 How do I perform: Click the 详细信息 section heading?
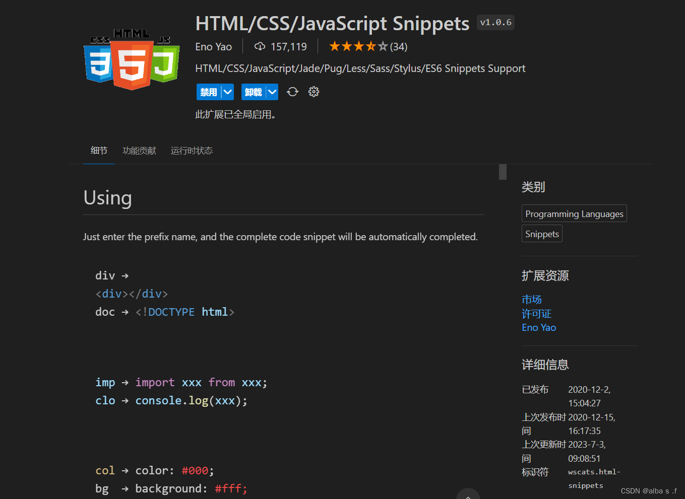[x=545, y=365]
